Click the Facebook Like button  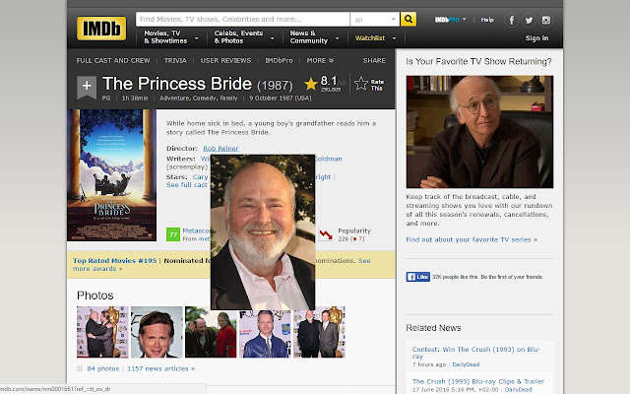pyautogui.click(x=417, y=277)
